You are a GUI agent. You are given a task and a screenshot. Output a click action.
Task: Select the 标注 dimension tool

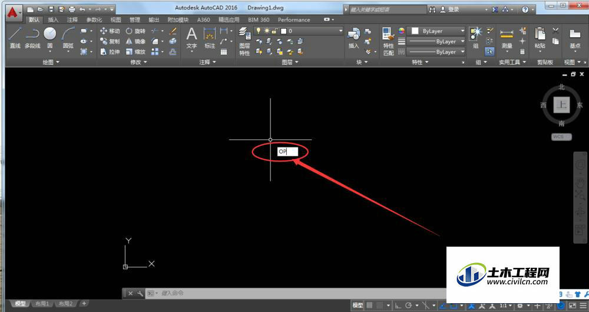210,38
